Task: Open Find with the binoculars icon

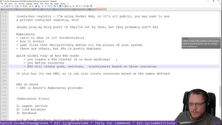Action: point(36,6)
